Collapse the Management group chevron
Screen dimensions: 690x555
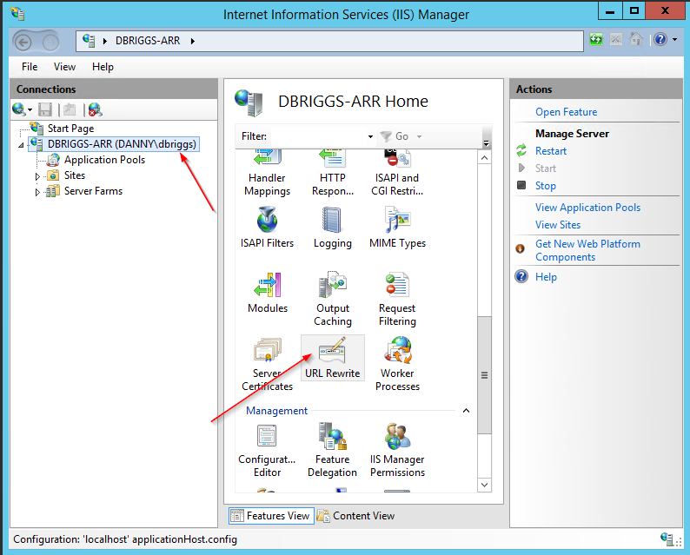466,410
